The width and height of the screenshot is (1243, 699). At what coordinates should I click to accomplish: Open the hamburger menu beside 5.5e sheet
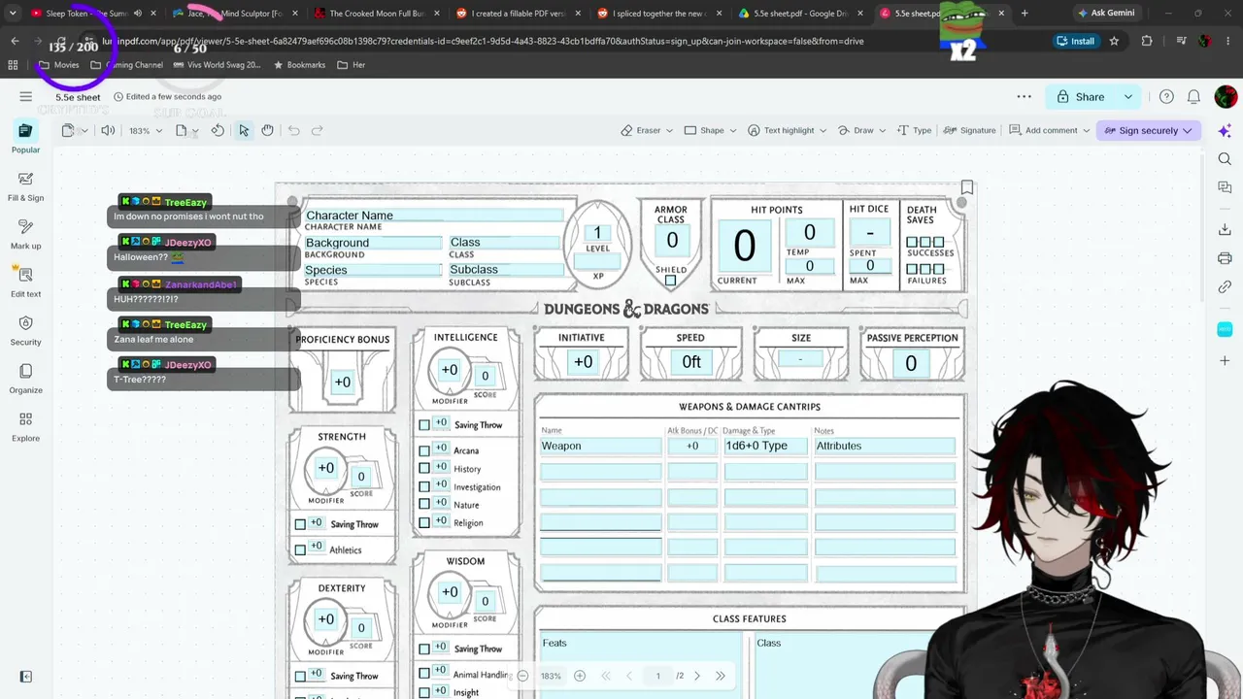[x=26, y=97]
